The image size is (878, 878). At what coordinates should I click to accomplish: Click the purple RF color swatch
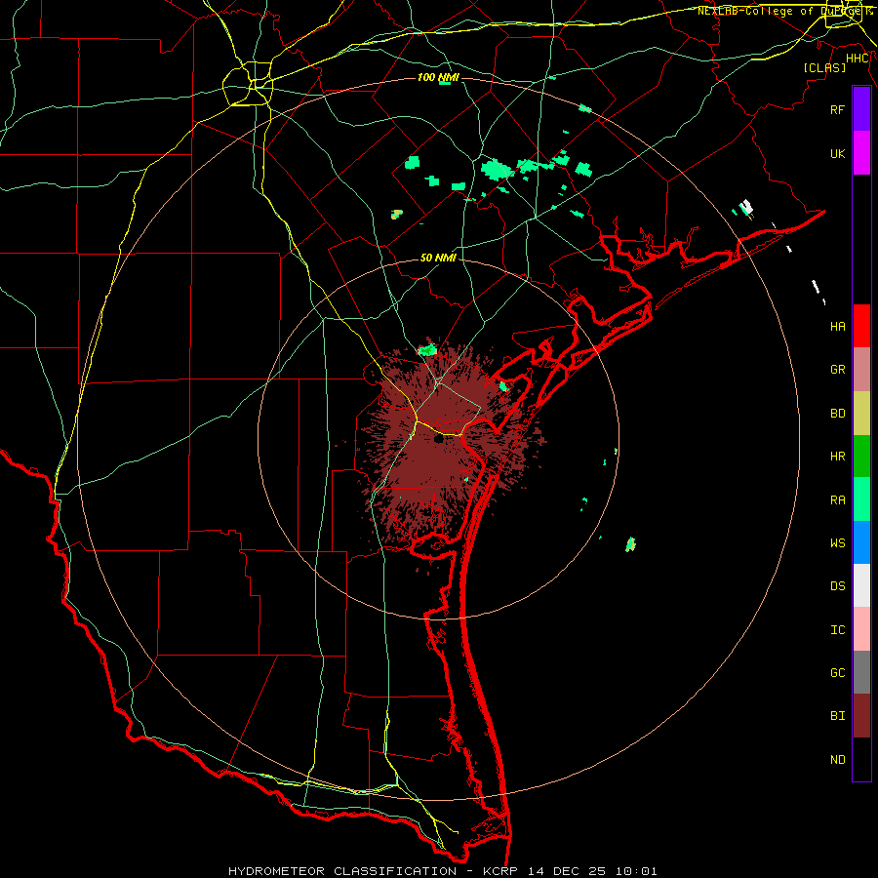(x=861, y=109)
